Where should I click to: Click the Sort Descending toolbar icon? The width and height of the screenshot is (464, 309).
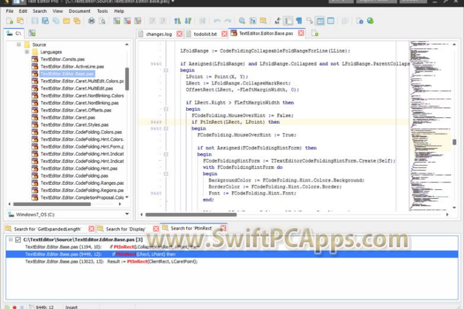tap(188, 21)
